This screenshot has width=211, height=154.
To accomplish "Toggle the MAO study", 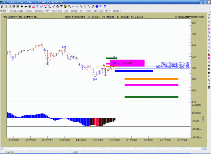I will click(53, 11).
